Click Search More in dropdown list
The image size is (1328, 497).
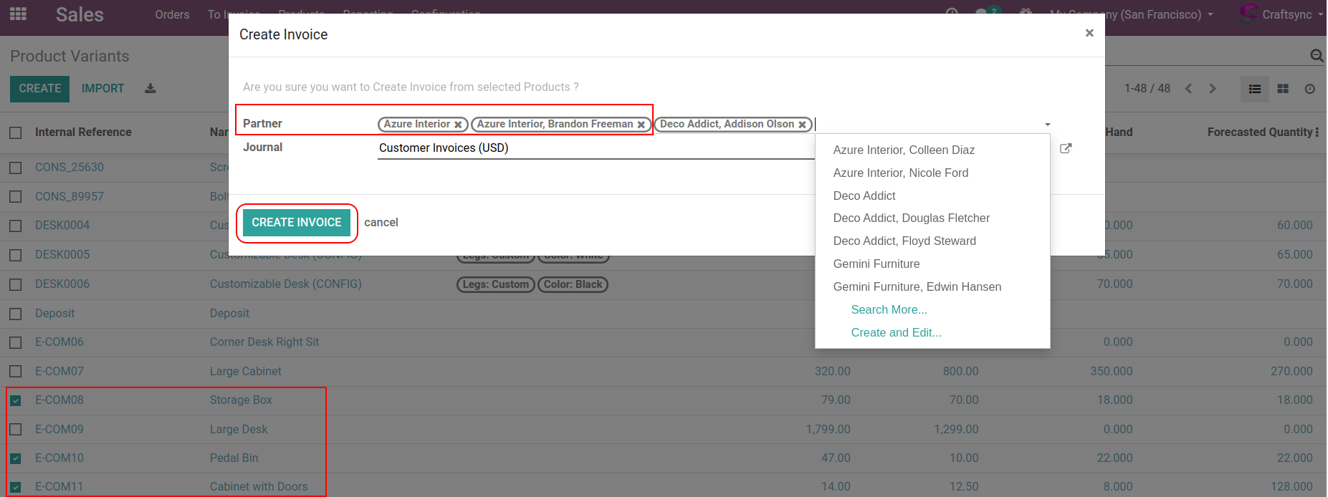click(889, 309)
